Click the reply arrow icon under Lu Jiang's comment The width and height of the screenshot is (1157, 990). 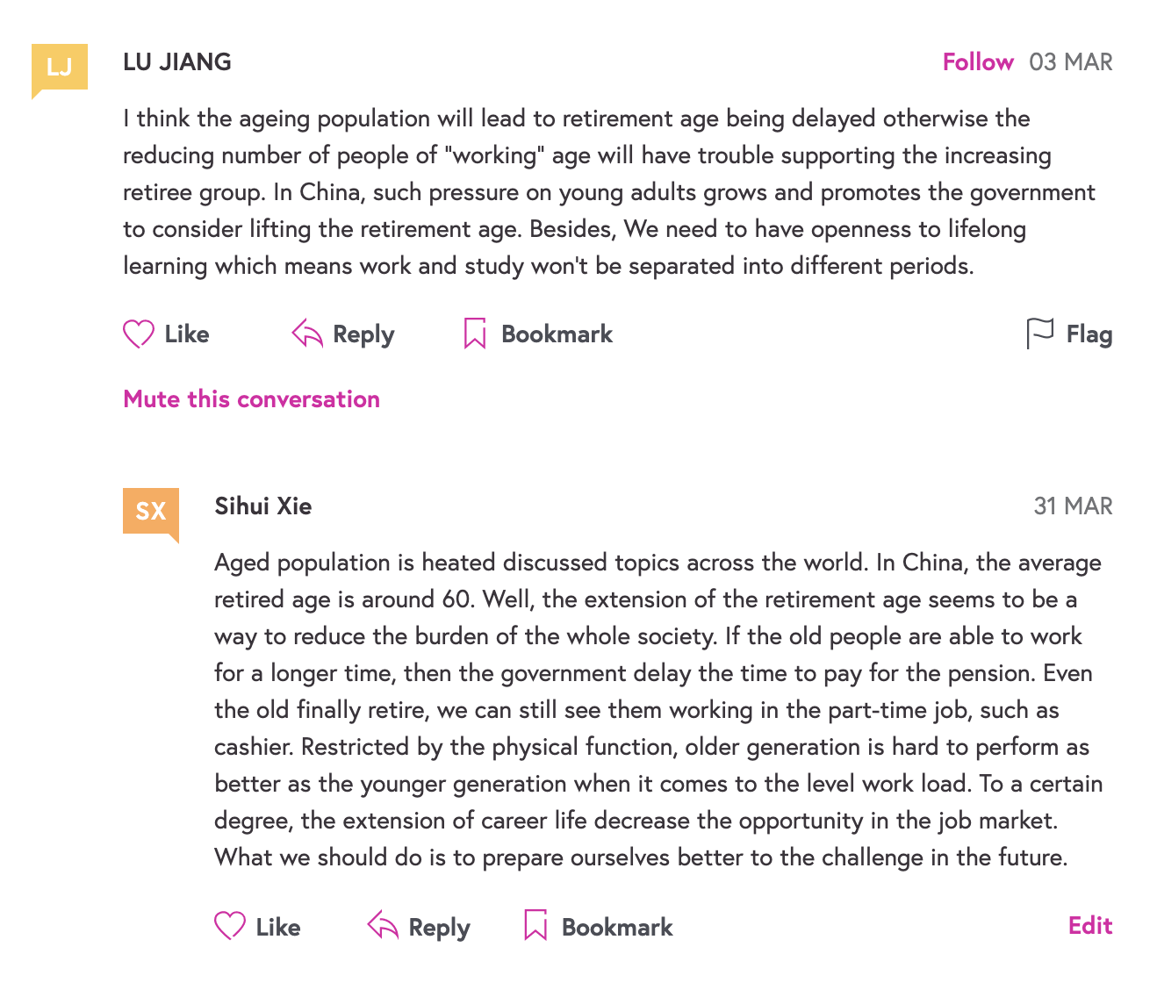pyautogui.click(x=307, y=334)
